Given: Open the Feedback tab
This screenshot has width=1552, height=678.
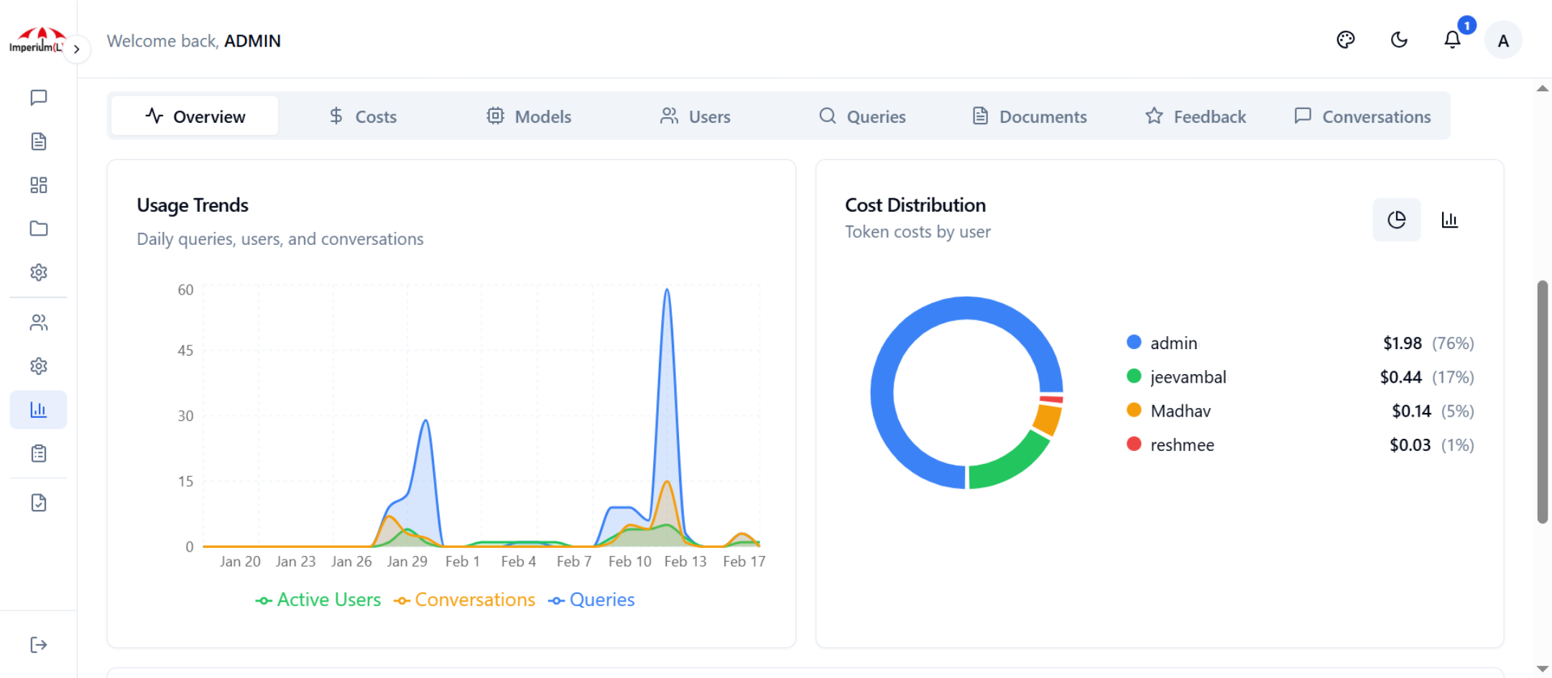Looking at the screenshot, I should (1195, 116).
